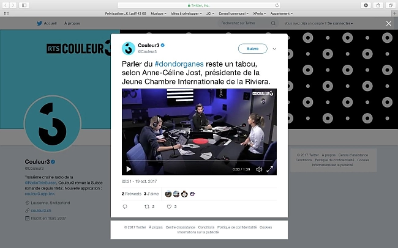This screenshot has width=398, height=248.
Task: Expand the Se connecter dropdown
Action: 340,23
